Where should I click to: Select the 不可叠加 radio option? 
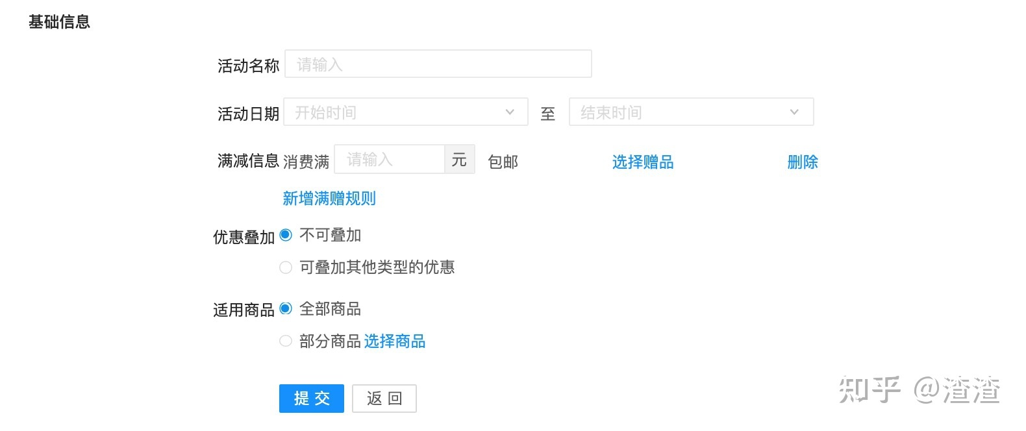tap(286, 236)
